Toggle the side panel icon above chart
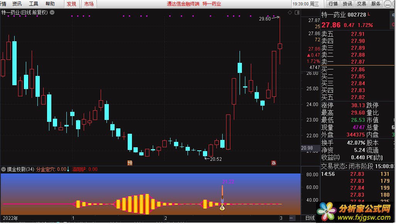This screenshot has height=224, width=397. (297, 12)
